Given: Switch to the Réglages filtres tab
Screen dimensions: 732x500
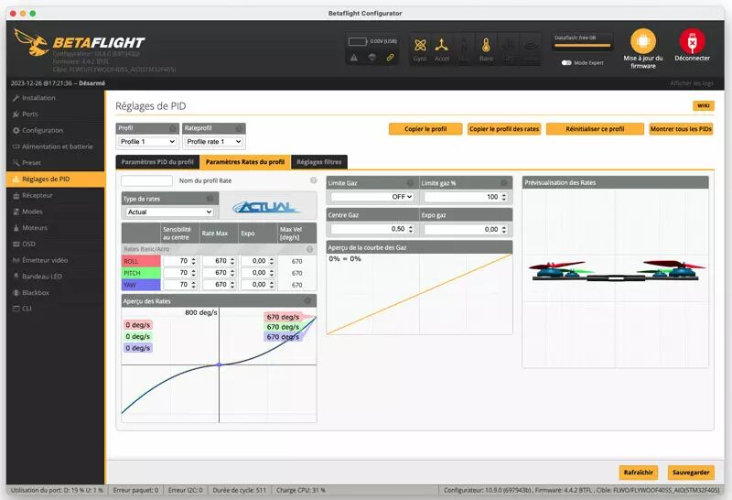Looking at the screenshot, I should point(319,162).
